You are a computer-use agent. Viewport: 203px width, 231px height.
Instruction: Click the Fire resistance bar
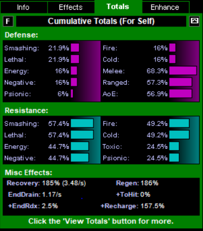(x=179, y=124)
